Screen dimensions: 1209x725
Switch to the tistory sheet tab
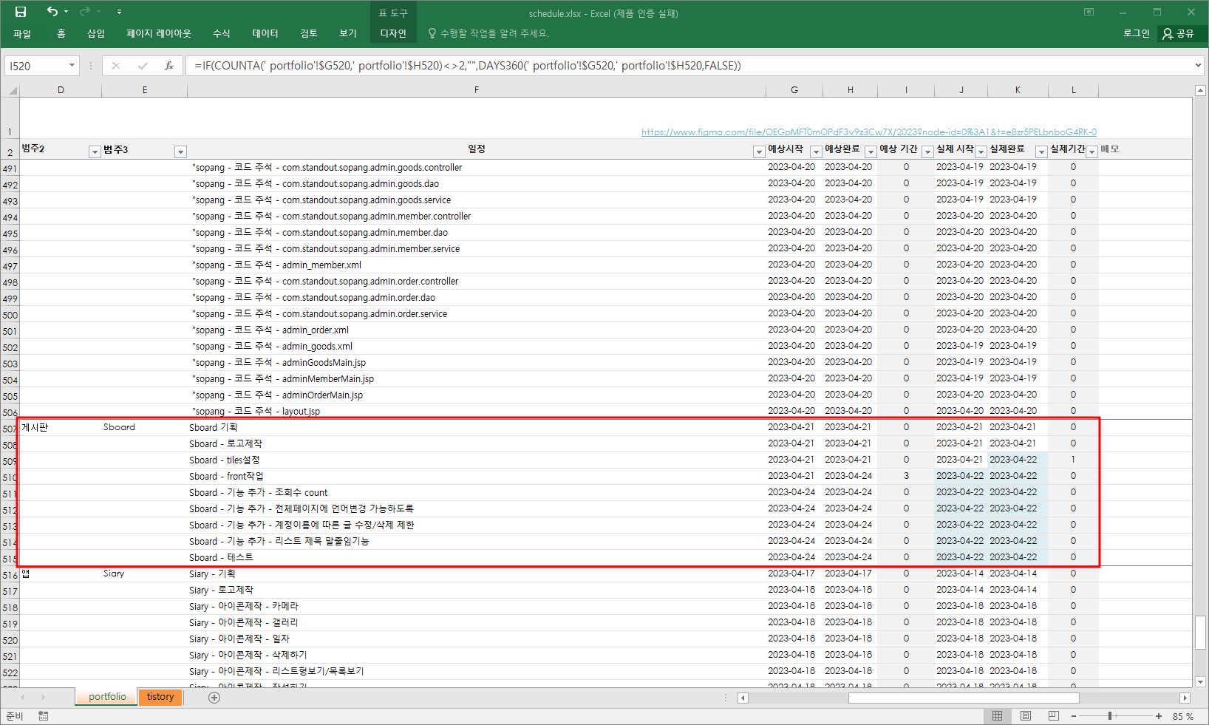coord(160,697)
